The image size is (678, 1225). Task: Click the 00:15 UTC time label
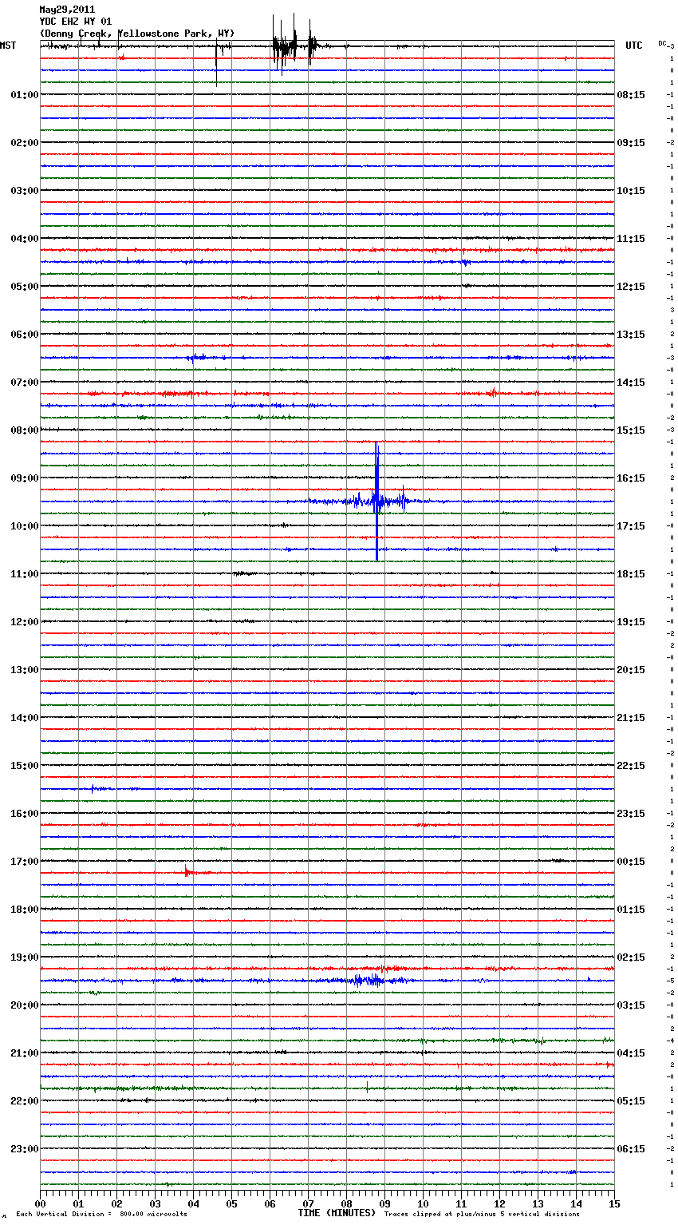pyautogui.click(x=631, y=862)
